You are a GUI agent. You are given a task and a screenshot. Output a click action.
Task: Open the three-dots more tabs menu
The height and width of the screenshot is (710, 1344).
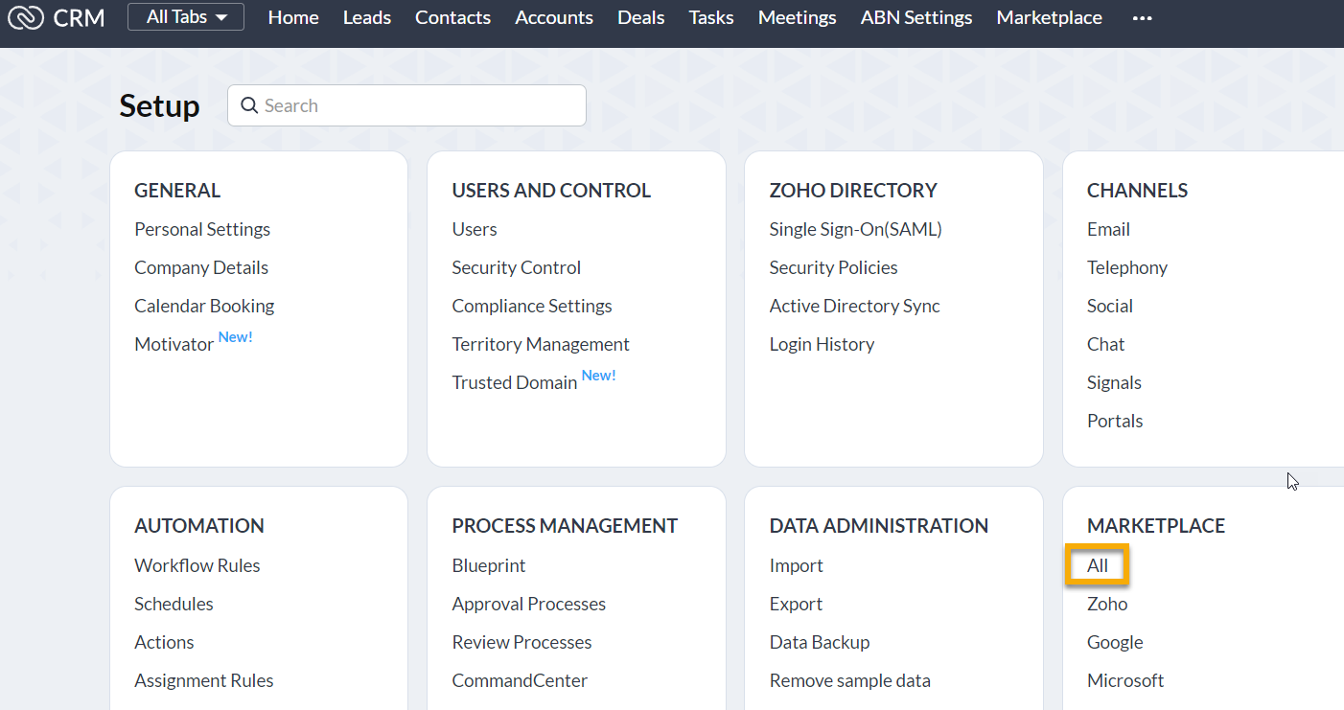pos(1142,18)
